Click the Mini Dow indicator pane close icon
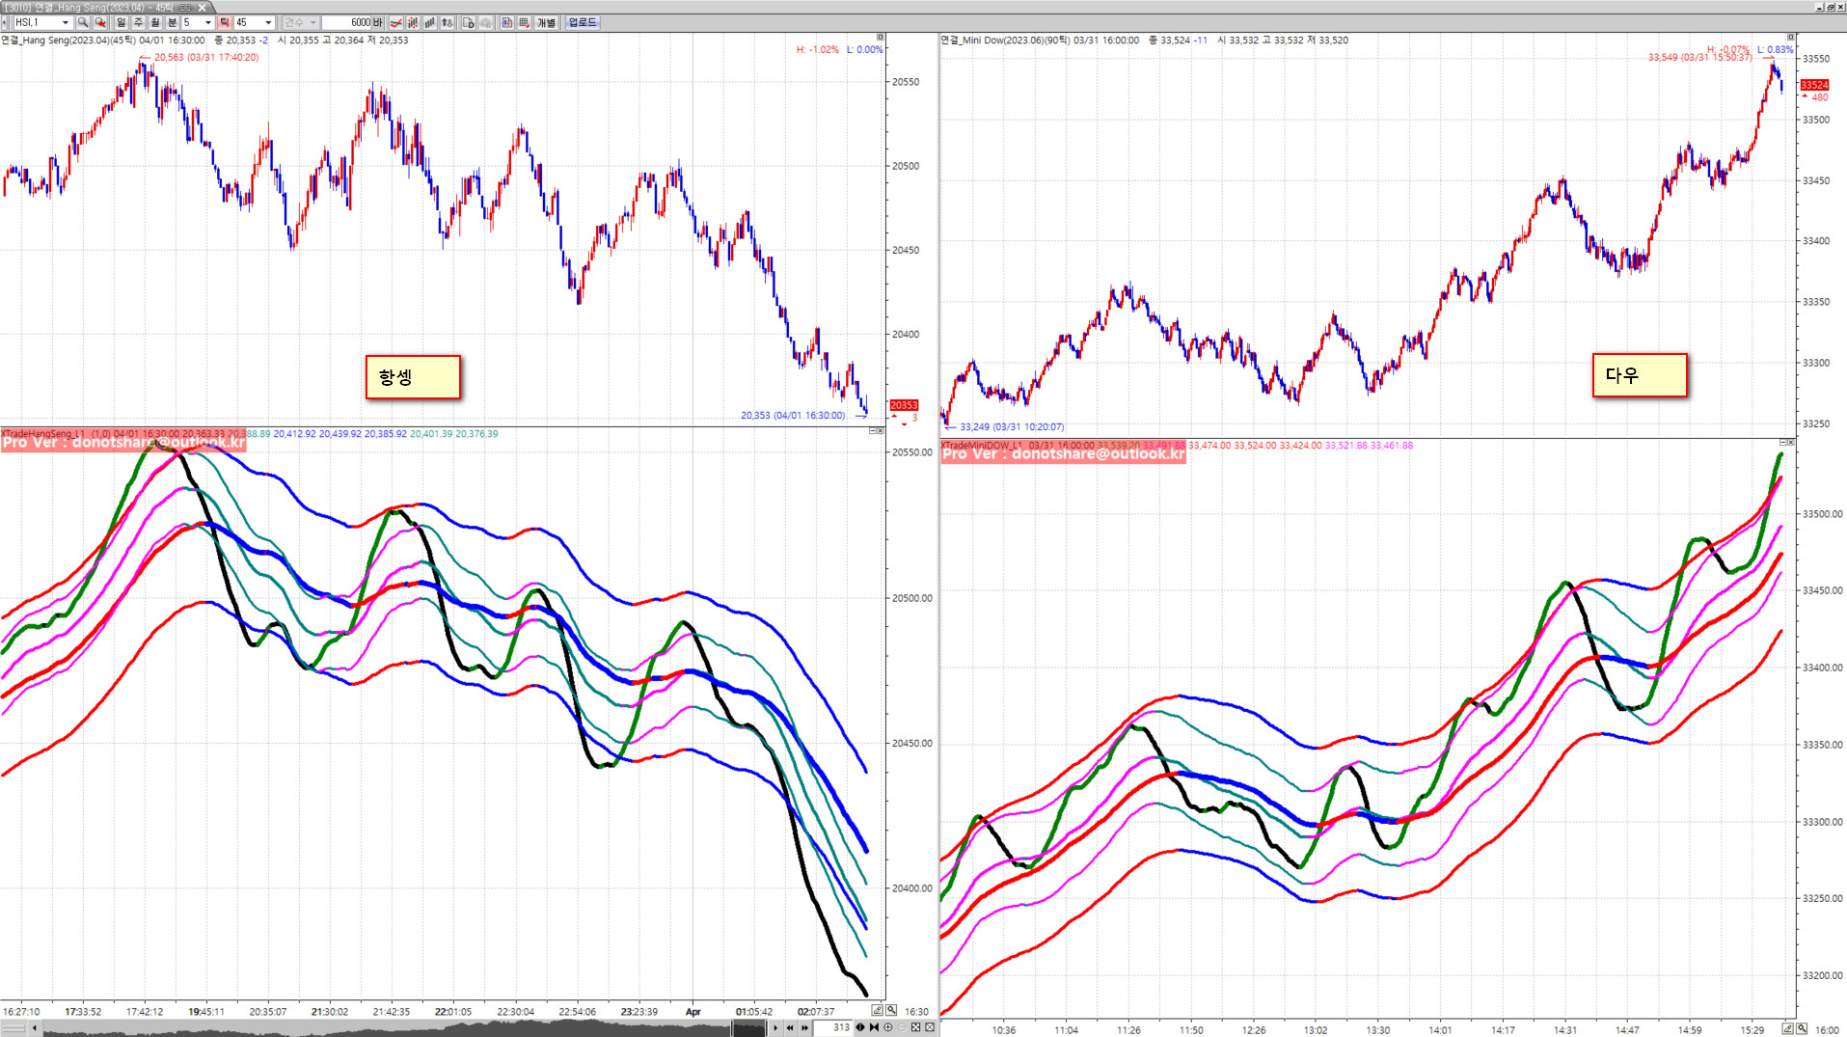 click(x=1791, y=443)
